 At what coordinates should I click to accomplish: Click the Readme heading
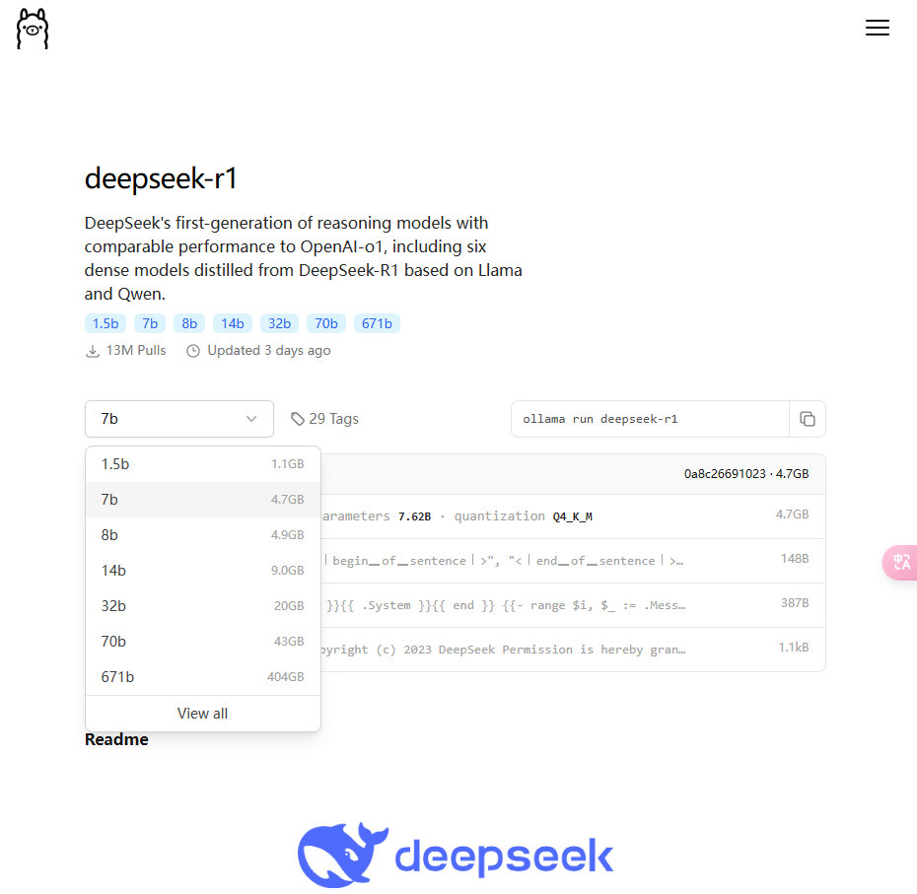tap(116, 739)
